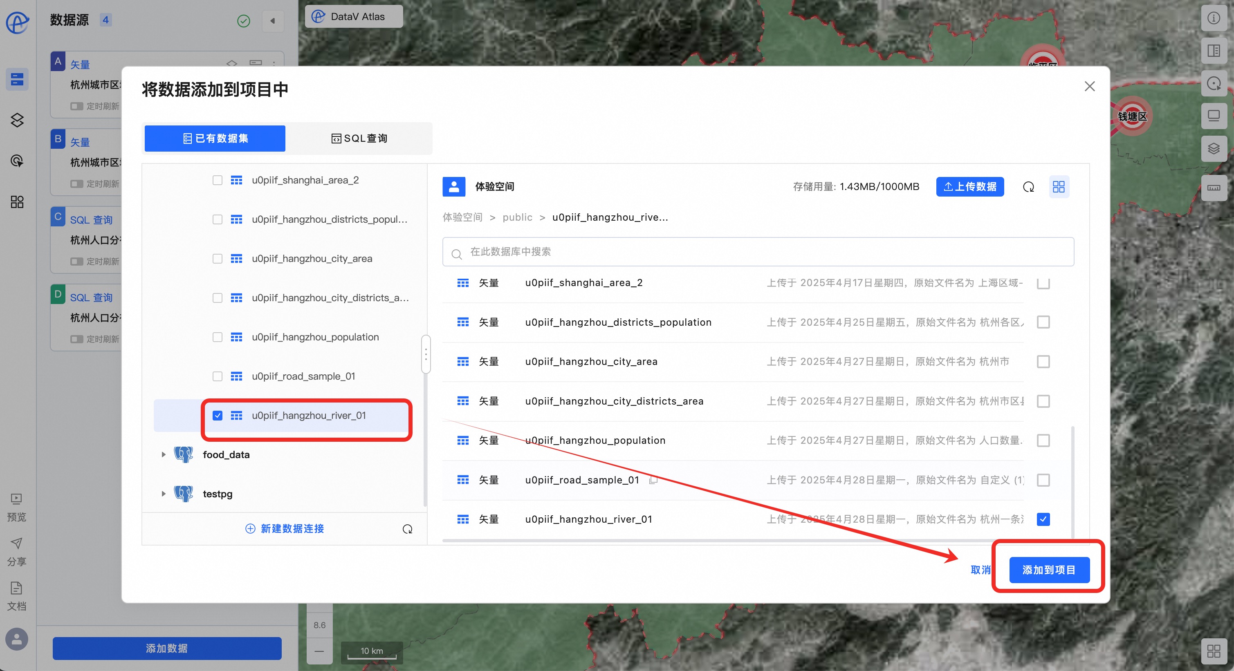Image resolution: width=1234 pixels, height=671 pixels.
Task: Collapse the 数据源 panel with the arrow
Action: click(273, 20)
